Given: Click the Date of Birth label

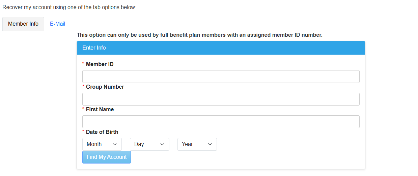Looking at the screenshot, I should click(102, 132).
